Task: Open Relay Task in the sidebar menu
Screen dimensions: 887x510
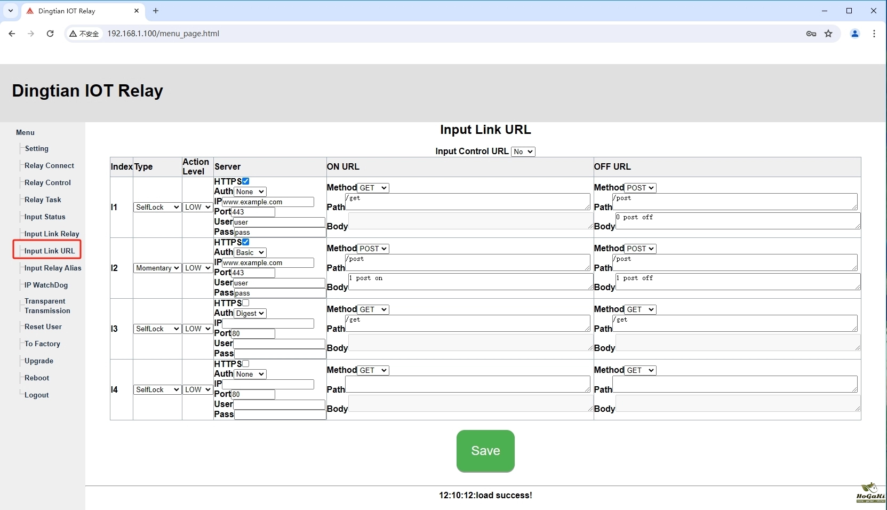Action: pos(43,200)
